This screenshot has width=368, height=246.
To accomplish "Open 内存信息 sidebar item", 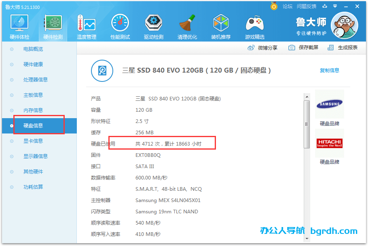I will (33, 110).
